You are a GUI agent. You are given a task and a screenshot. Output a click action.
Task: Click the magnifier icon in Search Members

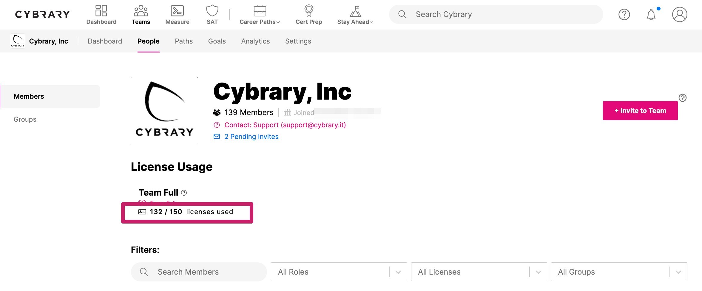pyautogui.click(x=144, y=272)
